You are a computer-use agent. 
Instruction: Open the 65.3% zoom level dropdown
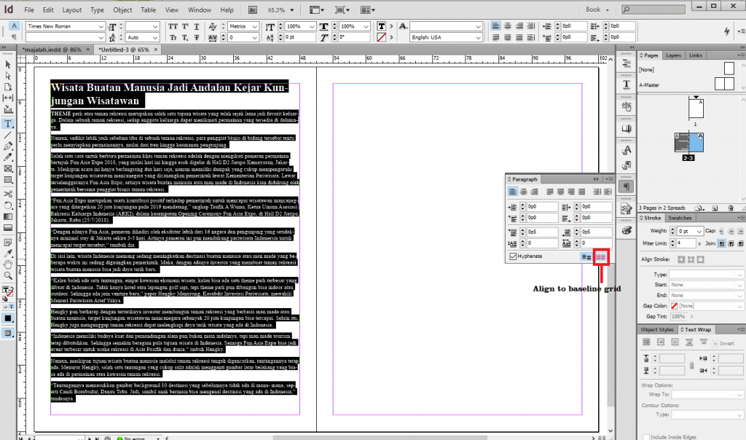point(291,10)
